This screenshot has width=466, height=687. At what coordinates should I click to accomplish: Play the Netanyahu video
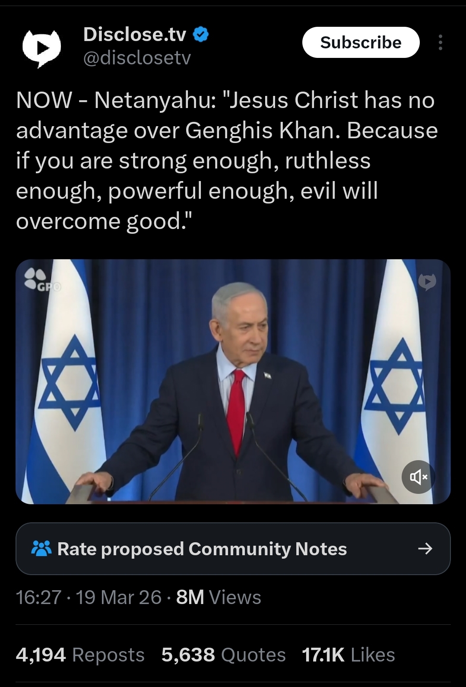pyautogui.click(x=233, y=382)
